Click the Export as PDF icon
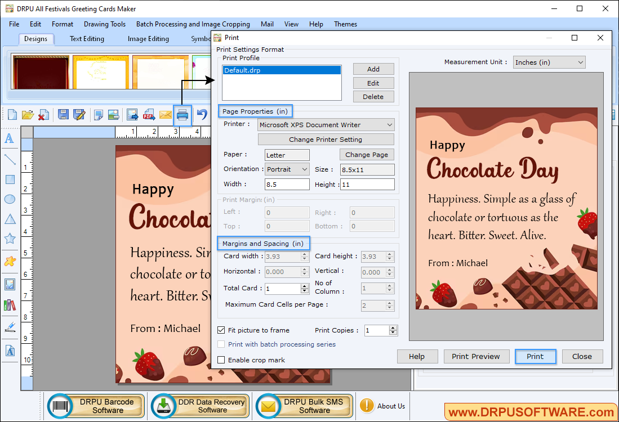The image size is (619, 422). tap(149, 115)
